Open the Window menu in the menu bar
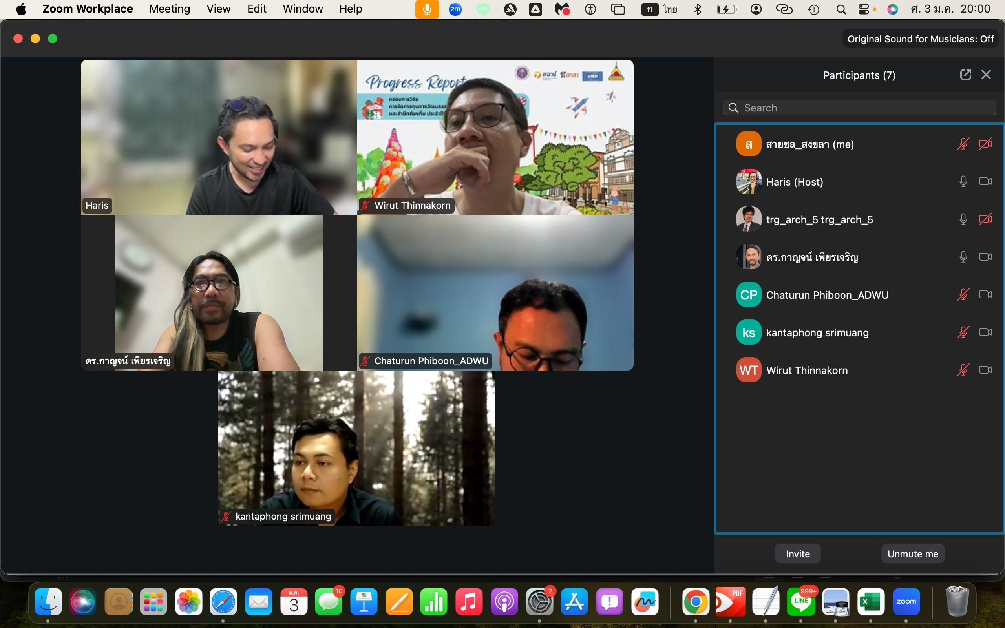 [303, 9]
